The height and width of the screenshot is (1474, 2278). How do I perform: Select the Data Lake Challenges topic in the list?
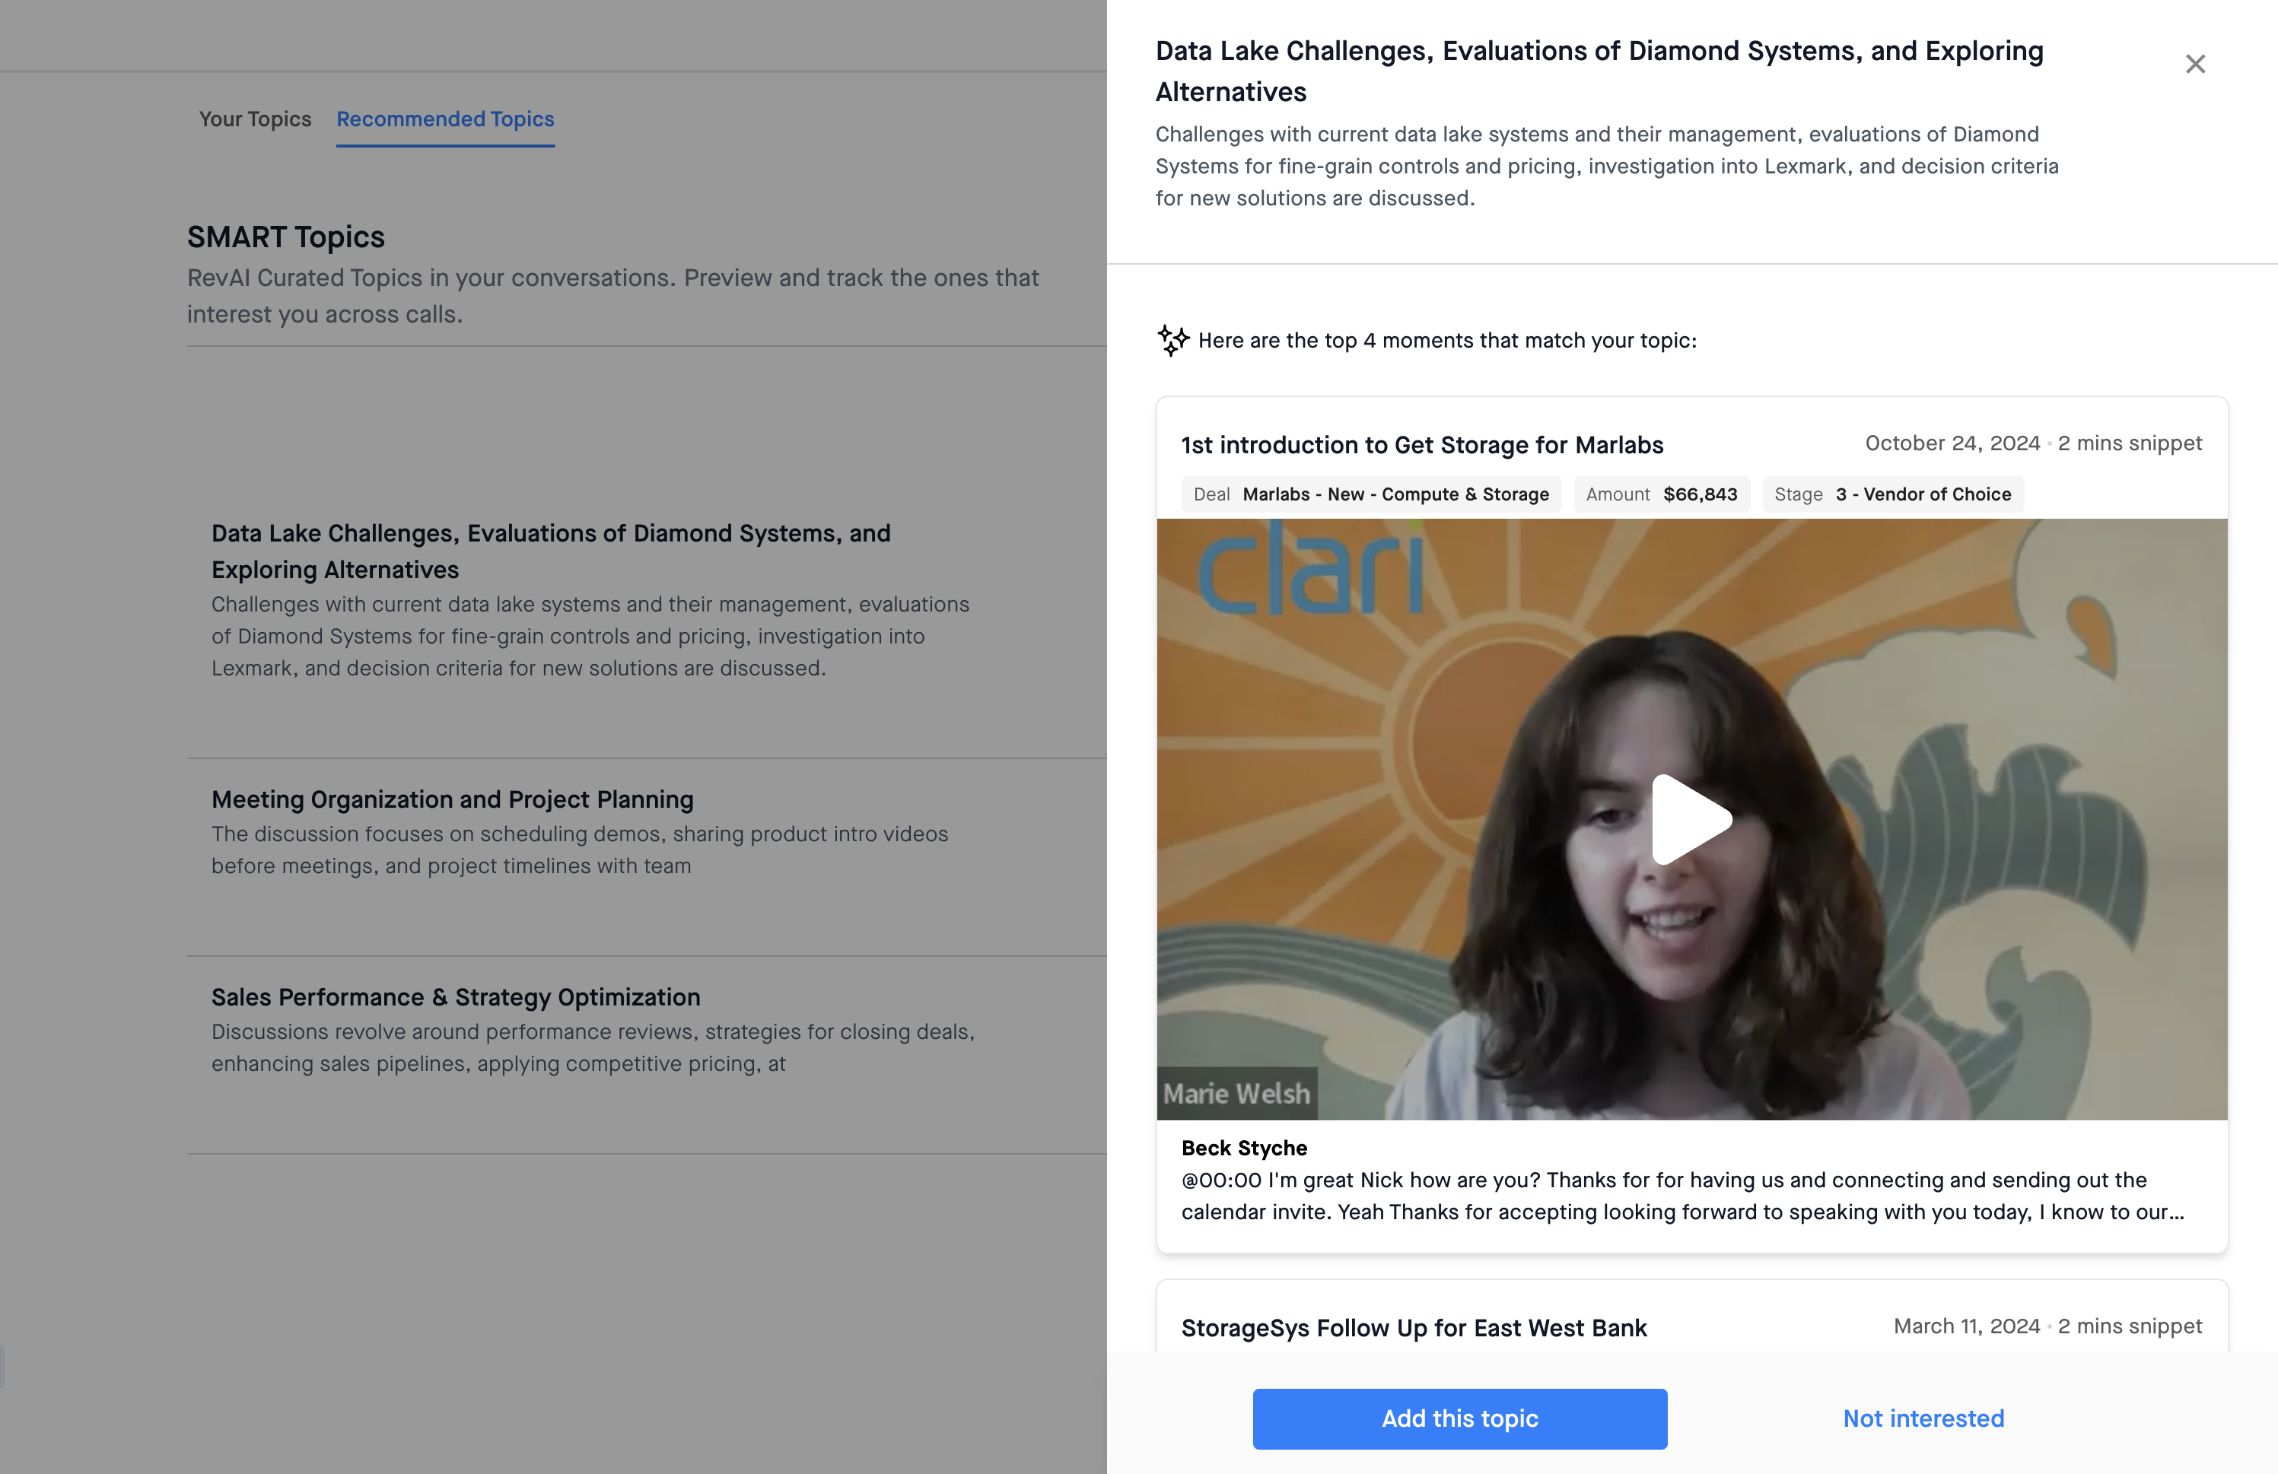click(x=550, y=551)
